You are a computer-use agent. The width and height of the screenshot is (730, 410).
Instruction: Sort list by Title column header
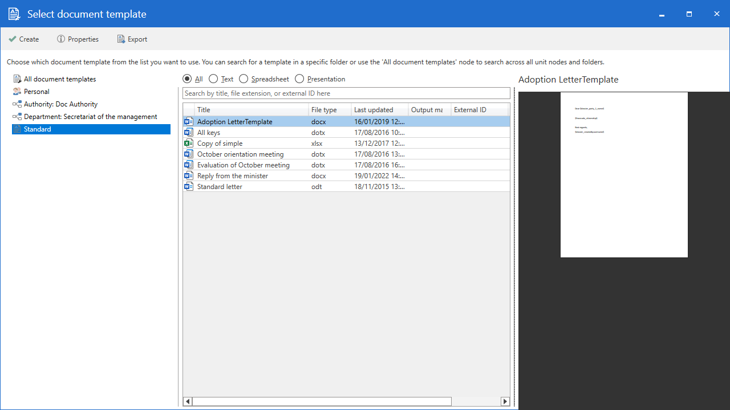pos(252,110)
